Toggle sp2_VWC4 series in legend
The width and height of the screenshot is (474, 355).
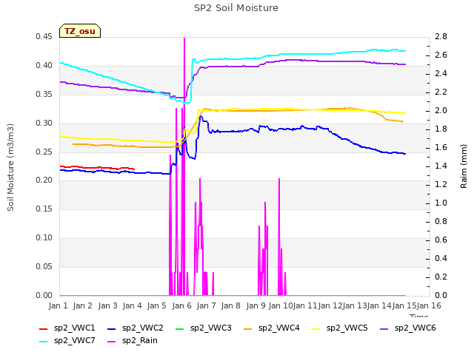click(272, 328)
